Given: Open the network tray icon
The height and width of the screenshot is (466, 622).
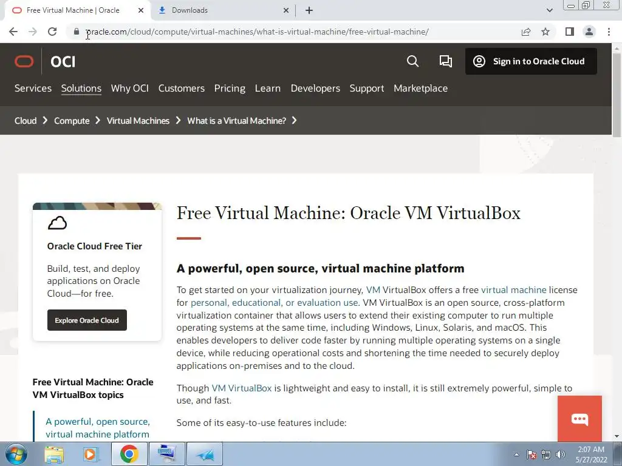Looking at the screenshot, I should [x=546, y=454].
